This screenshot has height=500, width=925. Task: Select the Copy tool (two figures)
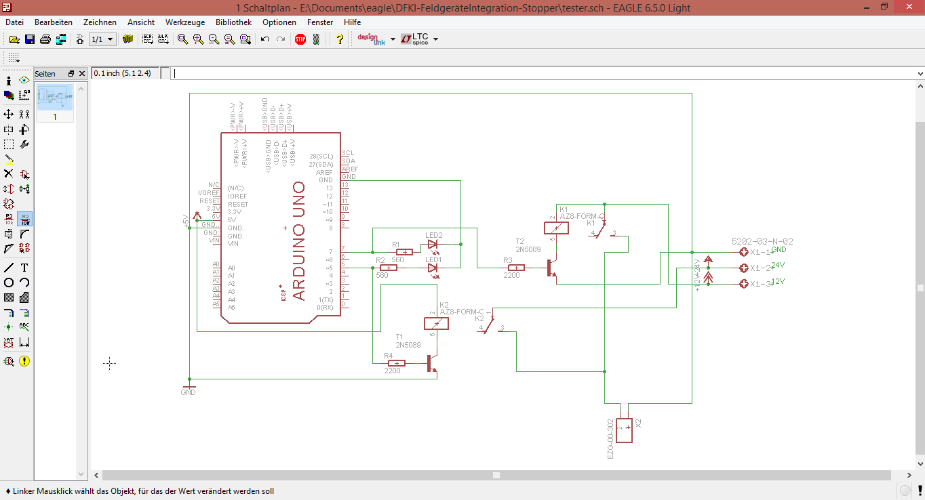(x=24, y=114)
